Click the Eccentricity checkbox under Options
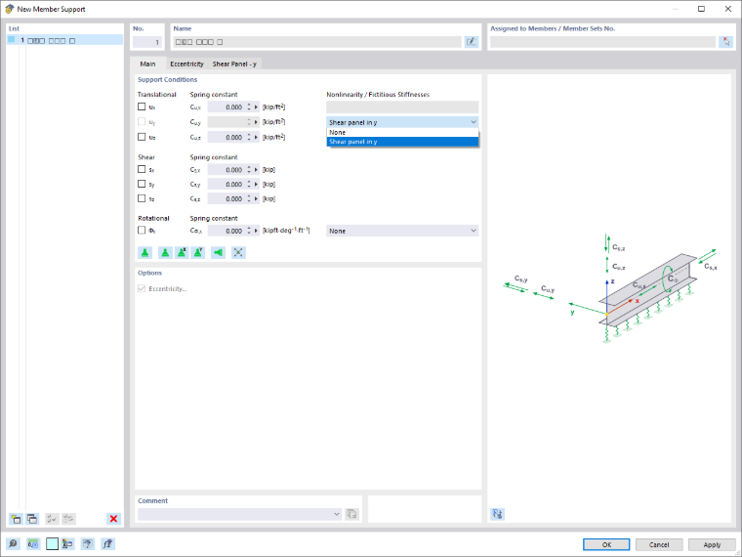The width and height of the screenshot is (742, 557). tap(142, 288)
